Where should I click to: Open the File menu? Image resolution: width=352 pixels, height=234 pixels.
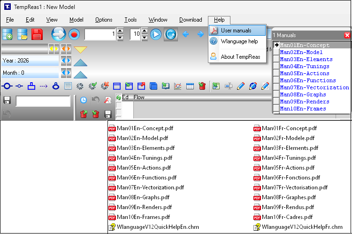coord(10,20)
